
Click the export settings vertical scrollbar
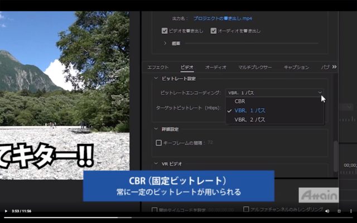(x=335, y=157)
